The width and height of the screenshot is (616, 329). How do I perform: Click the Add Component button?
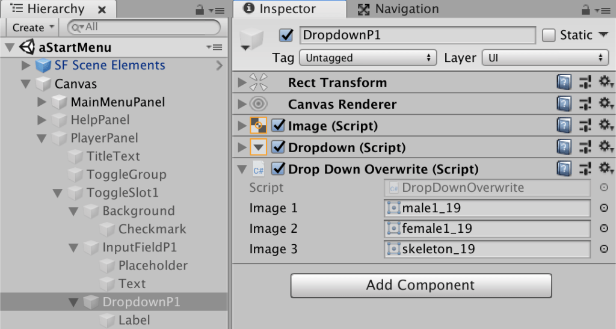click(x=421, y=285)
